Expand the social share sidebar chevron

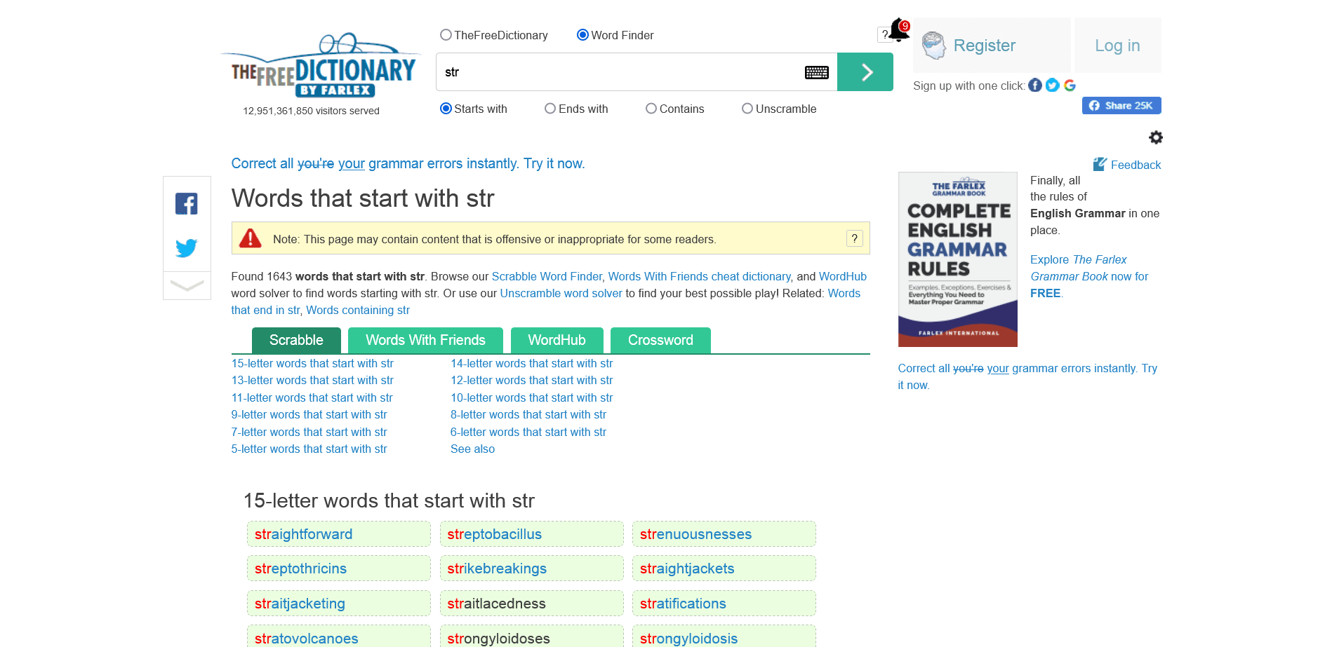coord(187,286)
